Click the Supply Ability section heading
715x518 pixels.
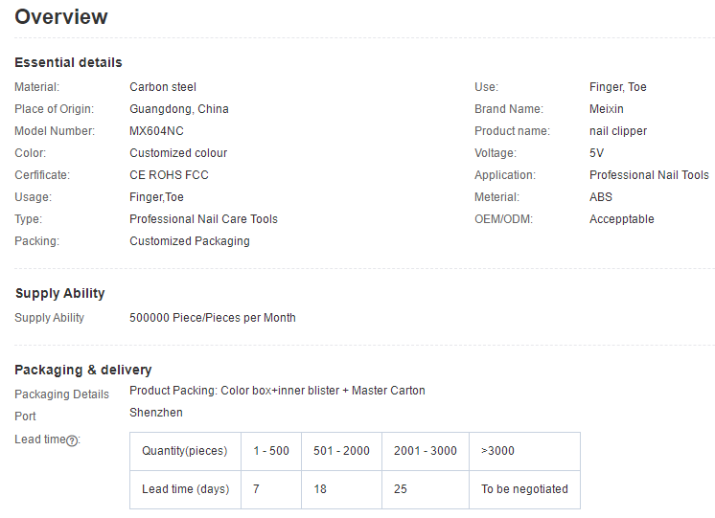point(60,293)
